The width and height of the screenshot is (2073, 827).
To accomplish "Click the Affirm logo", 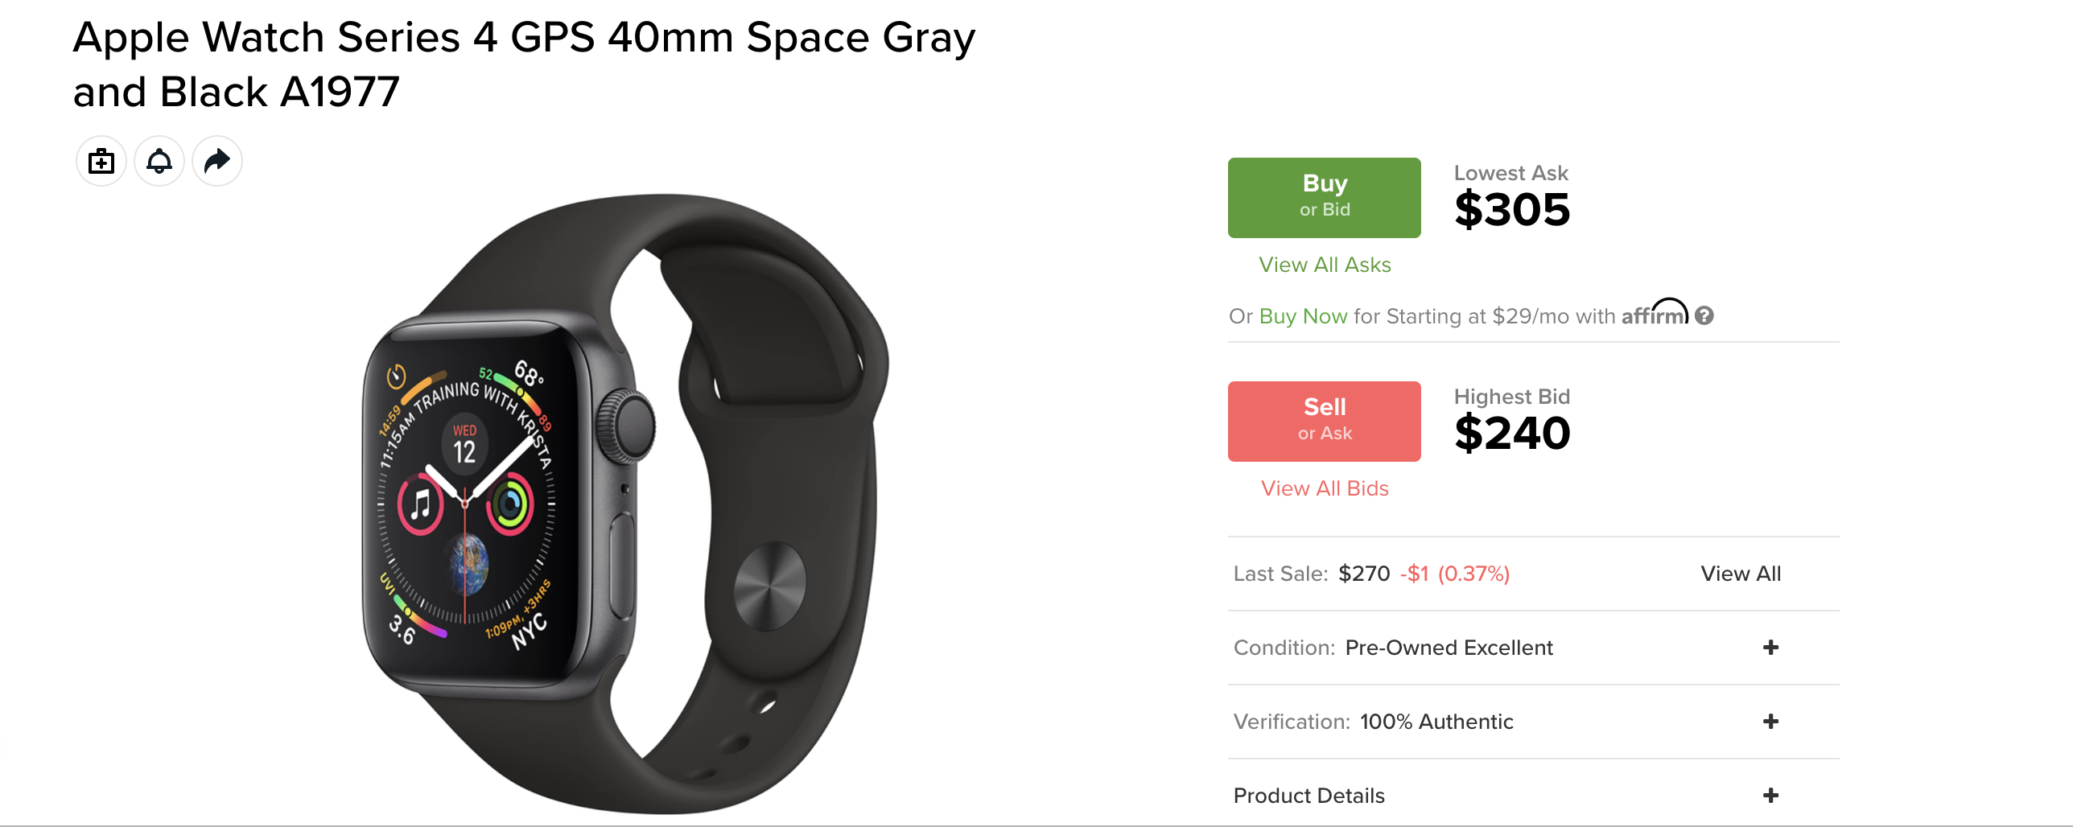I will pyautogui.click(x=1655, y=312).
